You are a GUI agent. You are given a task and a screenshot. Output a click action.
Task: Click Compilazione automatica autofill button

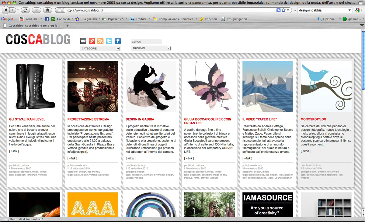(173, 19)
